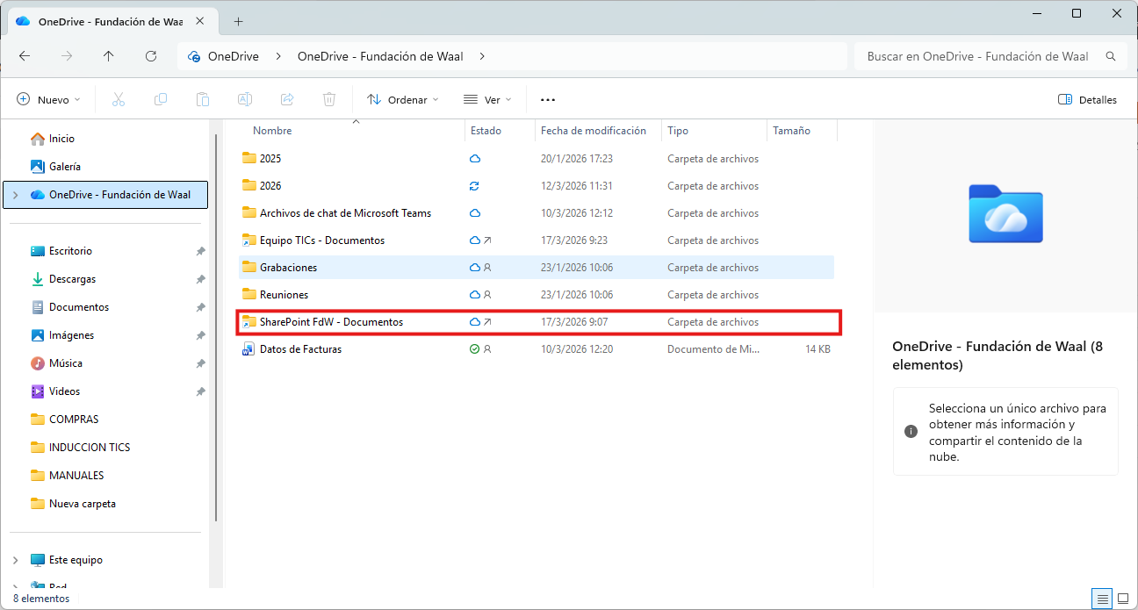Viewport: 1138px width, 610px height.
Task: Click the shared-people icon of Reuniones row
Action: pos(487,295)
